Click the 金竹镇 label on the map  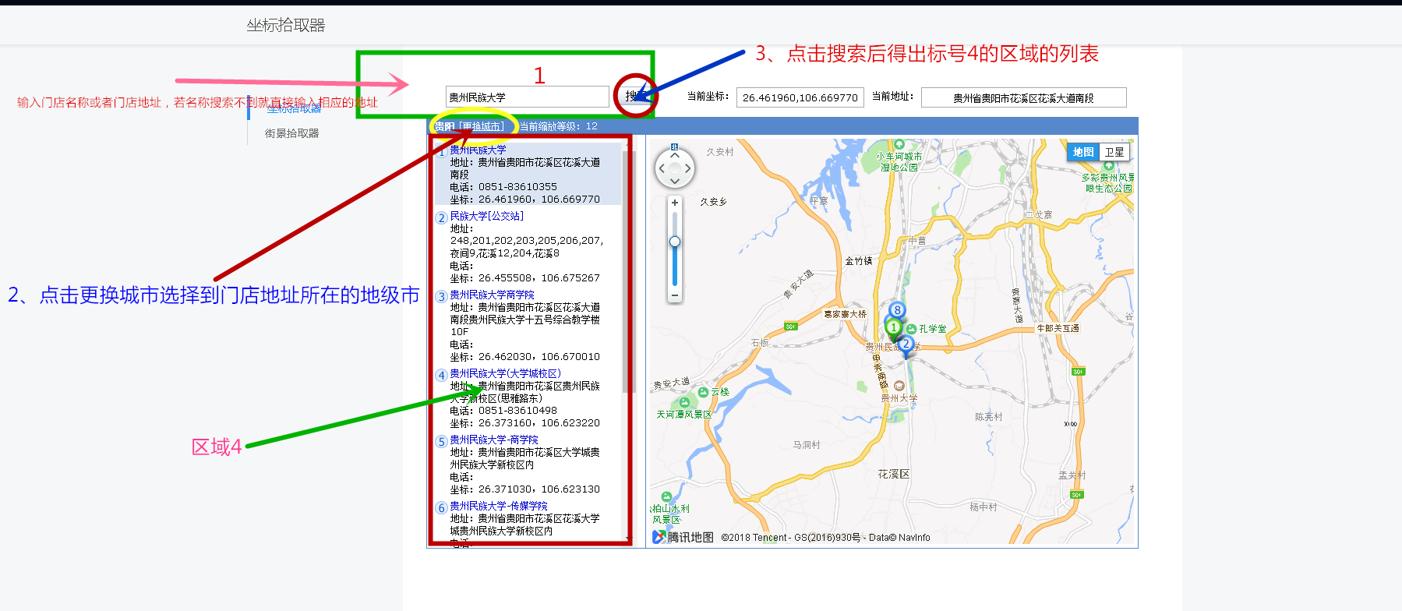point(858,261)
